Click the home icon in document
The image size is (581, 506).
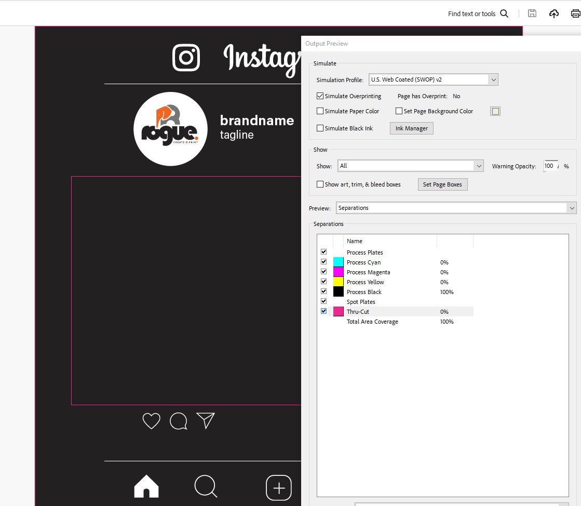[x=146, y=486]
